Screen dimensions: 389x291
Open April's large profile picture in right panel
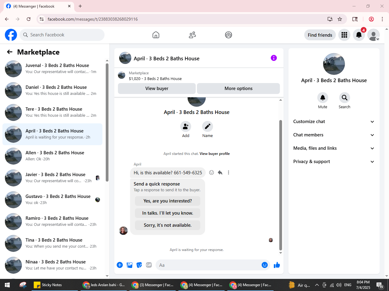pyautogui.click(x=334, y=64)
